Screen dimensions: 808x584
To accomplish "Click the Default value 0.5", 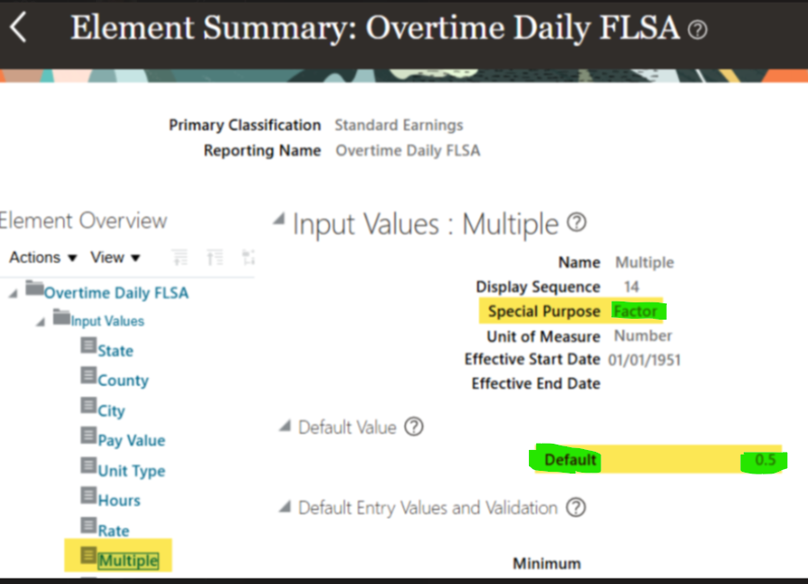I will pos(765,459).
